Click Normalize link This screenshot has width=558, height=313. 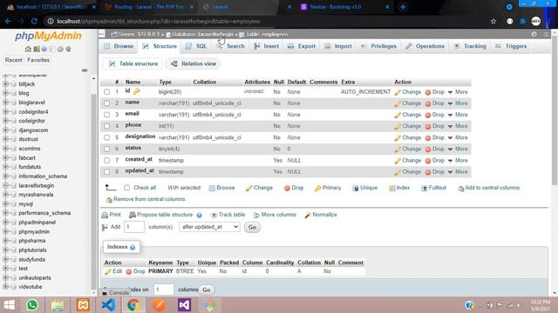321,215
